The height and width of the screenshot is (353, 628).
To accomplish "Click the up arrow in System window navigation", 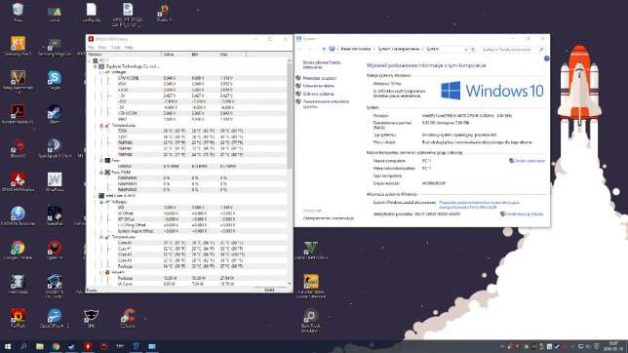I will (324, 49).
